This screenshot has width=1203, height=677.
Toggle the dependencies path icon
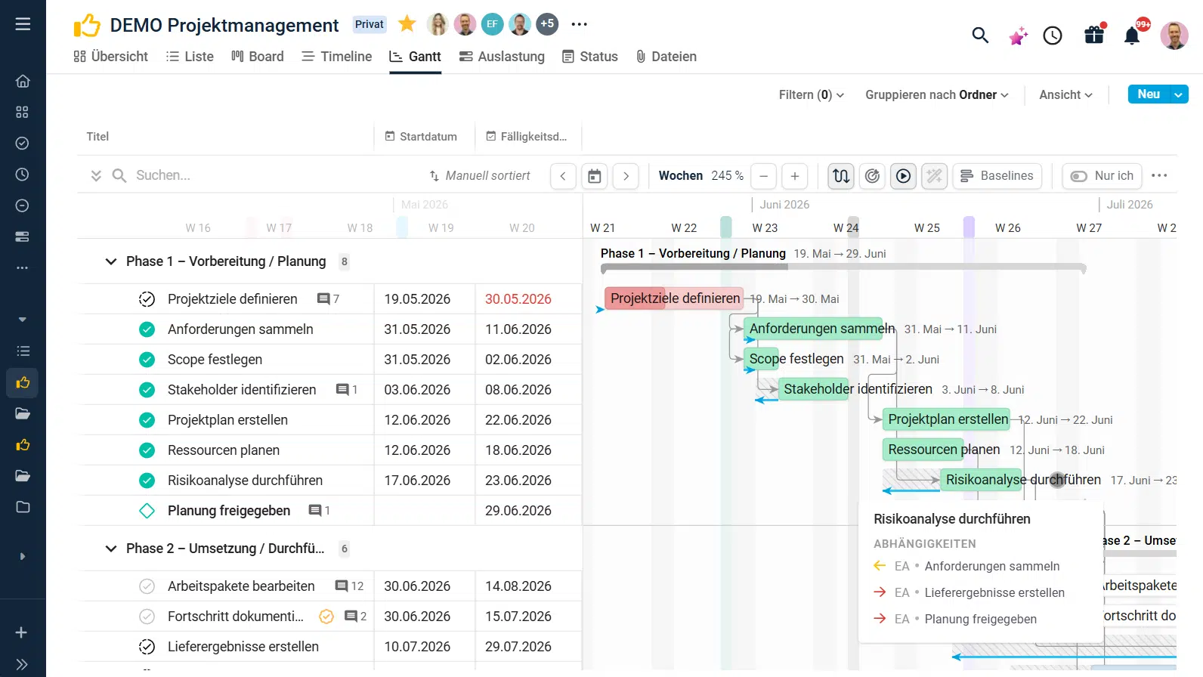[x=841, y=176]
